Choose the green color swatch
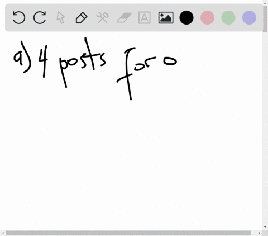This screenshot has width=268, height=236. pyautogui.click(x=228, y=17)
